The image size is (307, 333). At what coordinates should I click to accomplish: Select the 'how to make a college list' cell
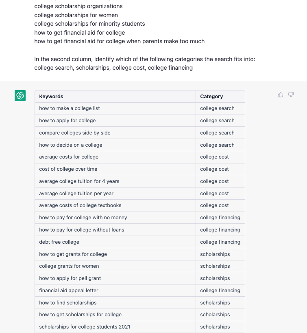tap(115, 108)
